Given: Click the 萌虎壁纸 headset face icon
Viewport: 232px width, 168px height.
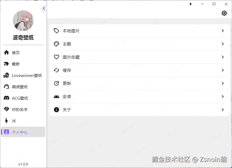Looking at the screenshot, I should pos(6,87).
